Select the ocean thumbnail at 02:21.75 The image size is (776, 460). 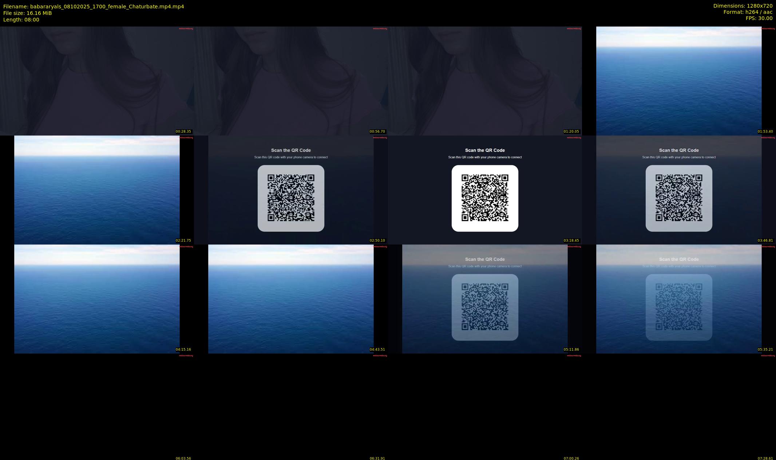click(x=97, y=190)
